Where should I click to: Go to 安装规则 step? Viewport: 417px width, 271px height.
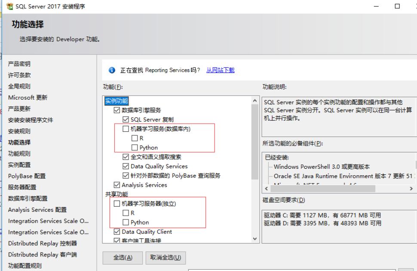pos(19,131)
